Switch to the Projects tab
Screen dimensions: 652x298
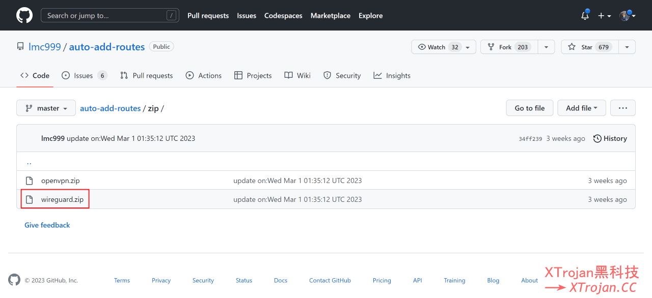(x=253, y=75)
